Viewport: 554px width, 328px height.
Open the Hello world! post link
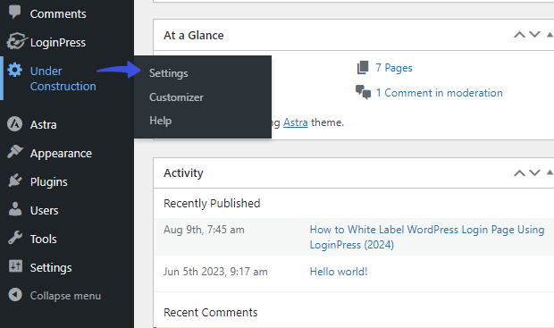point(339,272)
